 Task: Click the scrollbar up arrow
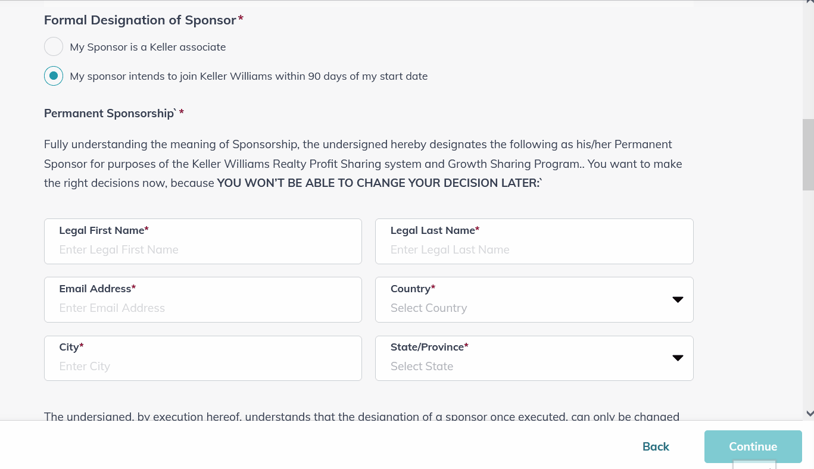pos(809,4)
